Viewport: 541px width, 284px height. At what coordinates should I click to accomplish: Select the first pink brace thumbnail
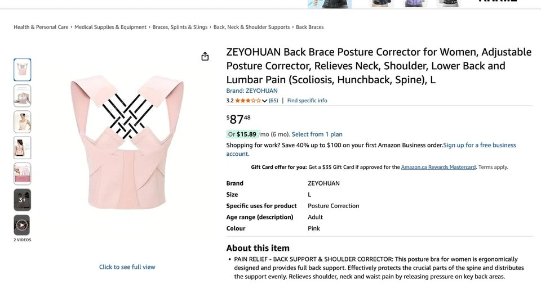[22, 70]
